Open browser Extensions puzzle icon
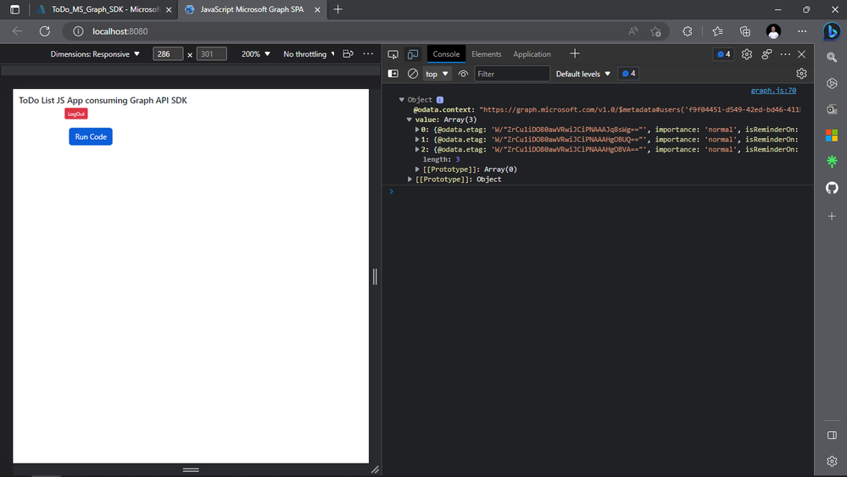Image resolution: width=847 pixels, height=477 pixels. click(687, 31)
